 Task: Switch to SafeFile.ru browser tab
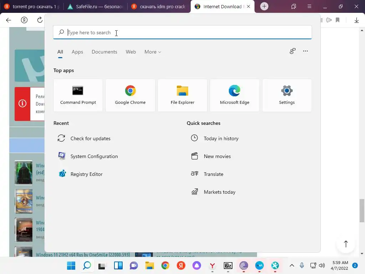[95, 6]
